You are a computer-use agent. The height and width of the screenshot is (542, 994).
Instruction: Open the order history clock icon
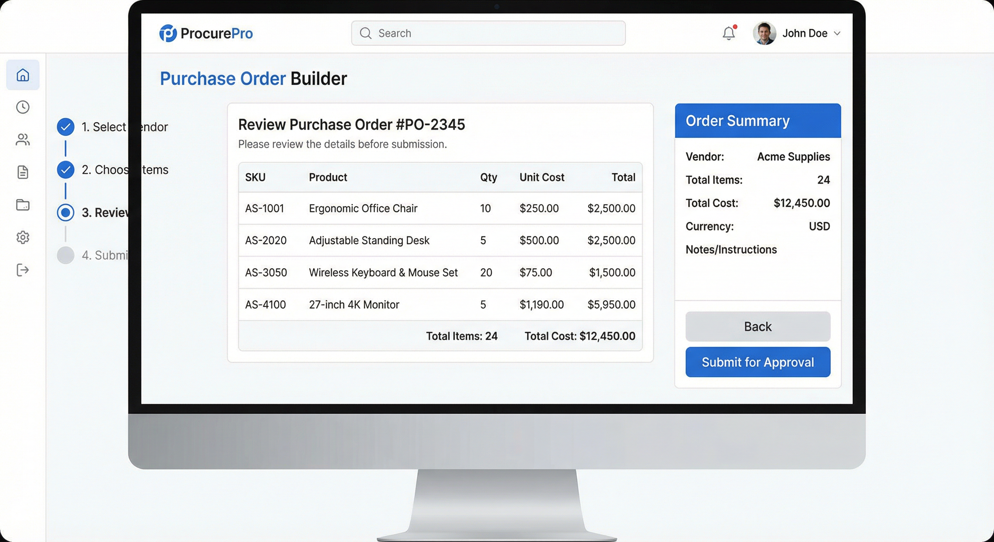pyautogui.click(x=23, y=108)
